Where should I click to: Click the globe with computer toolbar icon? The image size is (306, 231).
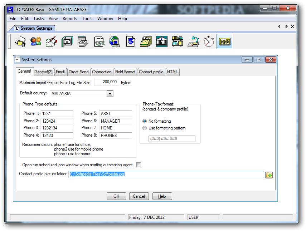[115, 41]
